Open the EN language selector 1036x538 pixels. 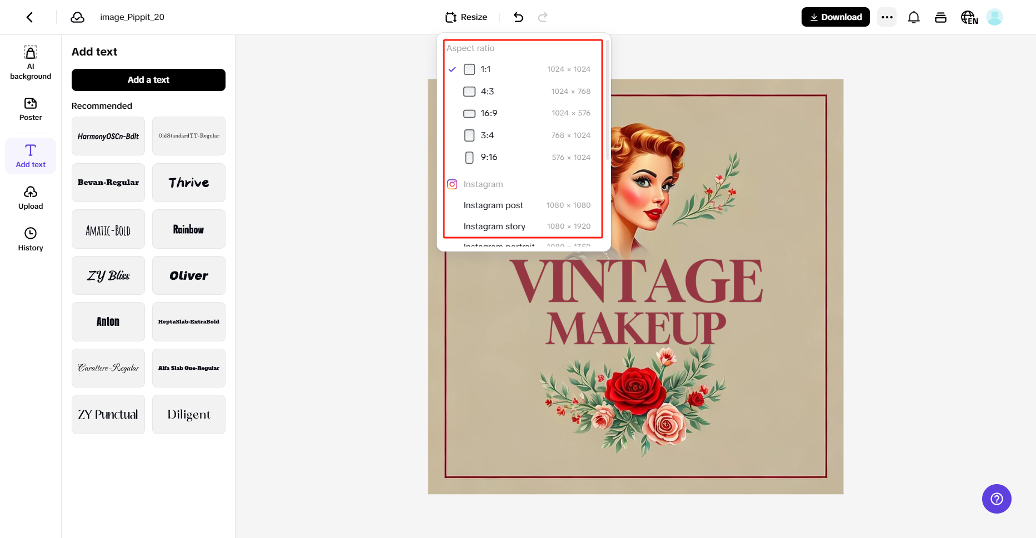[x=969, y=17]
